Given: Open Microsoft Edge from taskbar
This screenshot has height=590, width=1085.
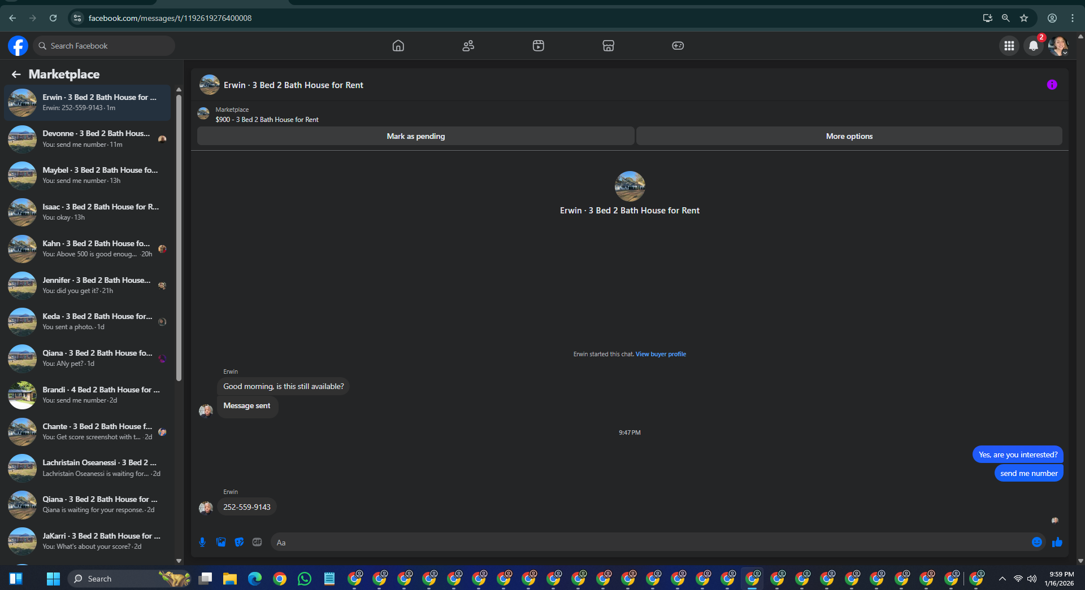Looking at the screenshot, I should coord(255,579).
